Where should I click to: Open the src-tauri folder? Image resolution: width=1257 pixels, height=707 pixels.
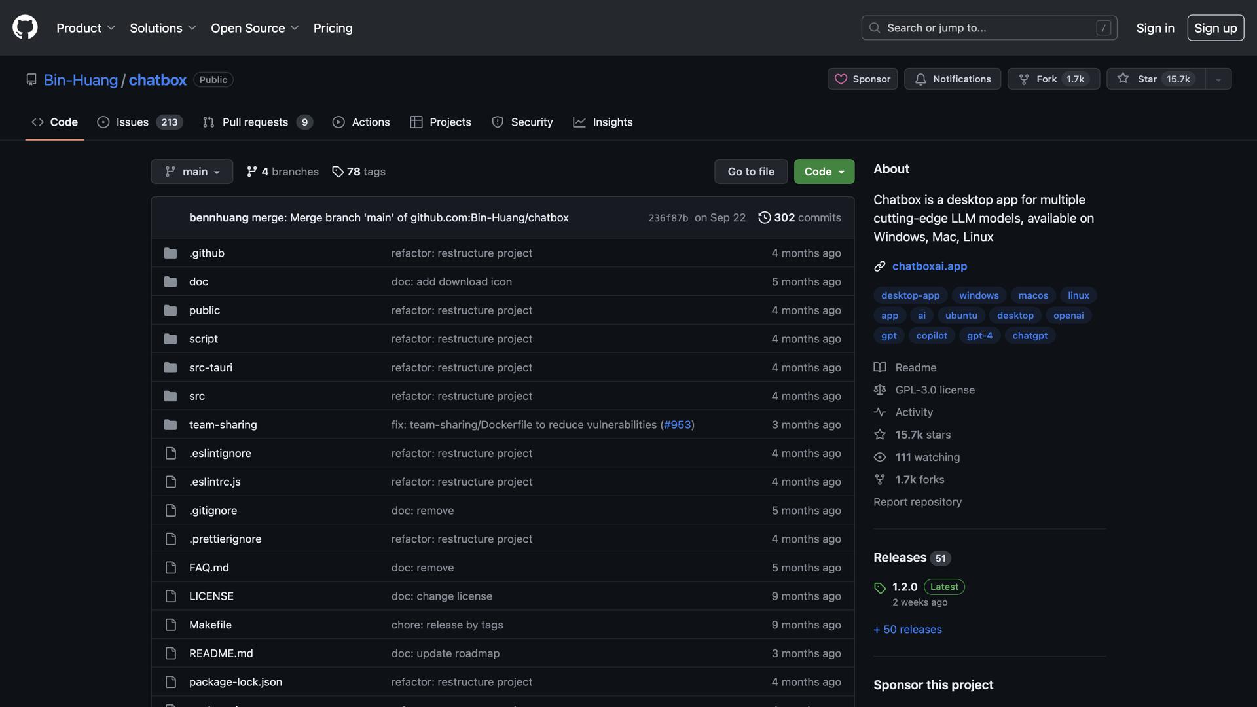pyautogui.click(x=210, y=367)
